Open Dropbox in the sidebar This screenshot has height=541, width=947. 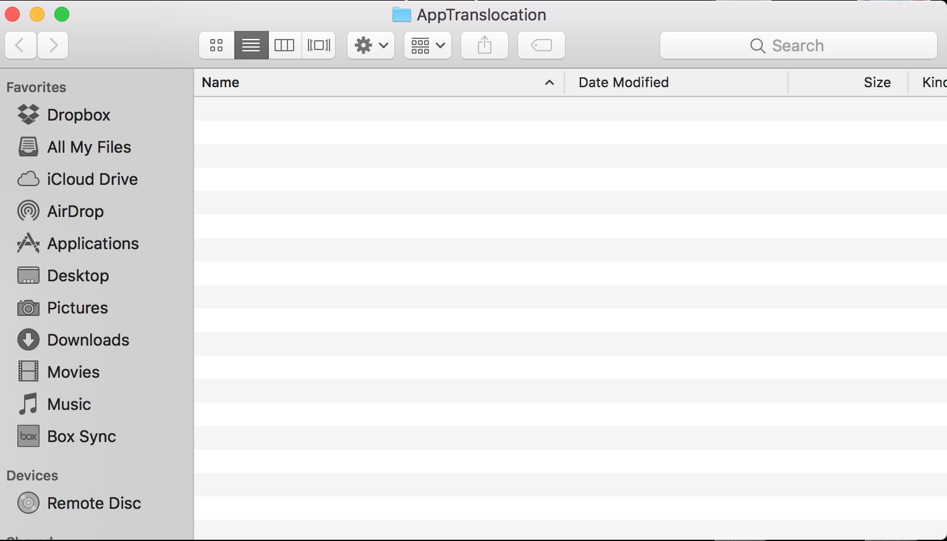(78, 115)
